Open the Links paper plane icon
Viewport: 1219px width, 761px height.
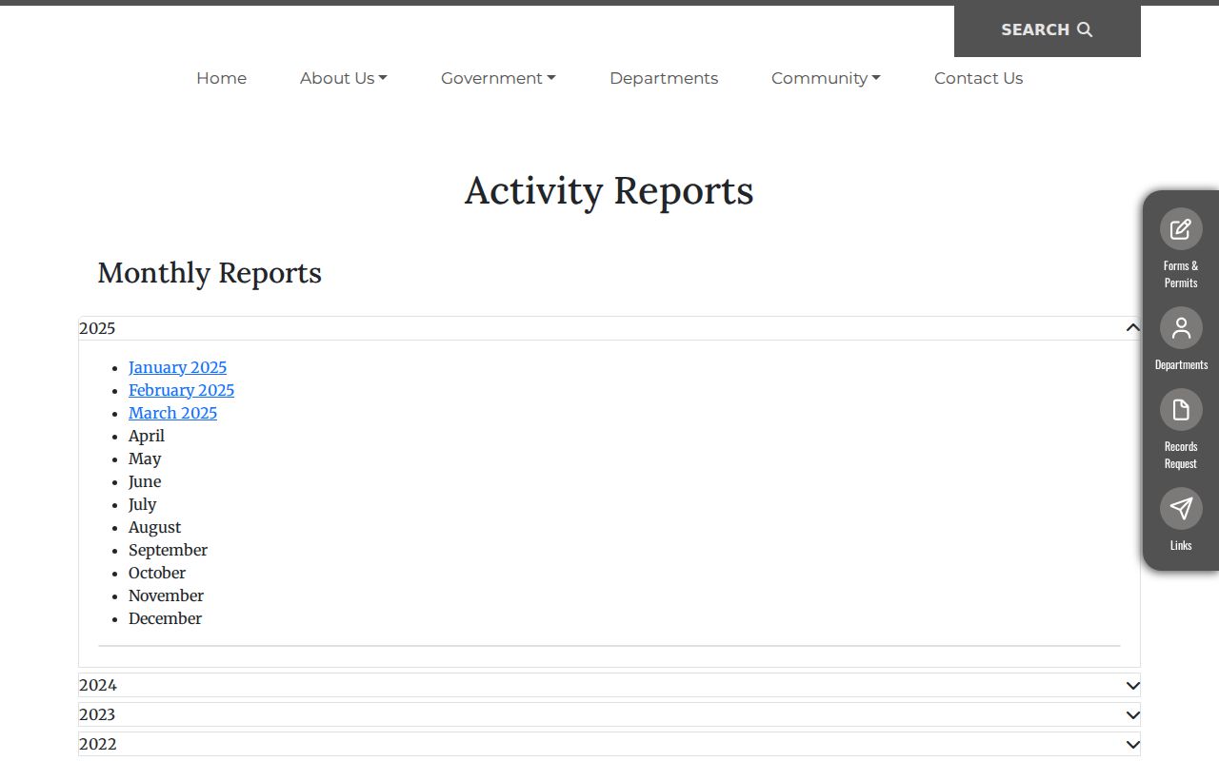[x=1181, y=509]
